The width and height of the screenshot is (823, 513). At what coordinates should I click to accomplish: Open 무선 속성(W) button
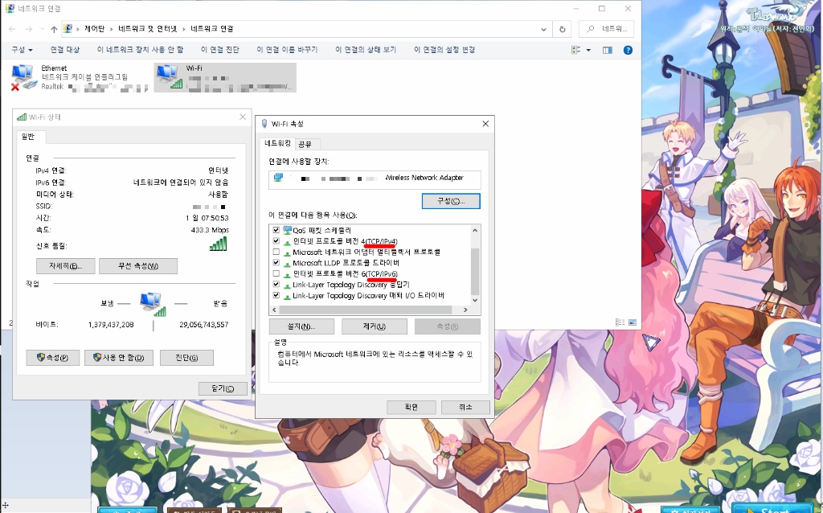click(x=138, y=265)
